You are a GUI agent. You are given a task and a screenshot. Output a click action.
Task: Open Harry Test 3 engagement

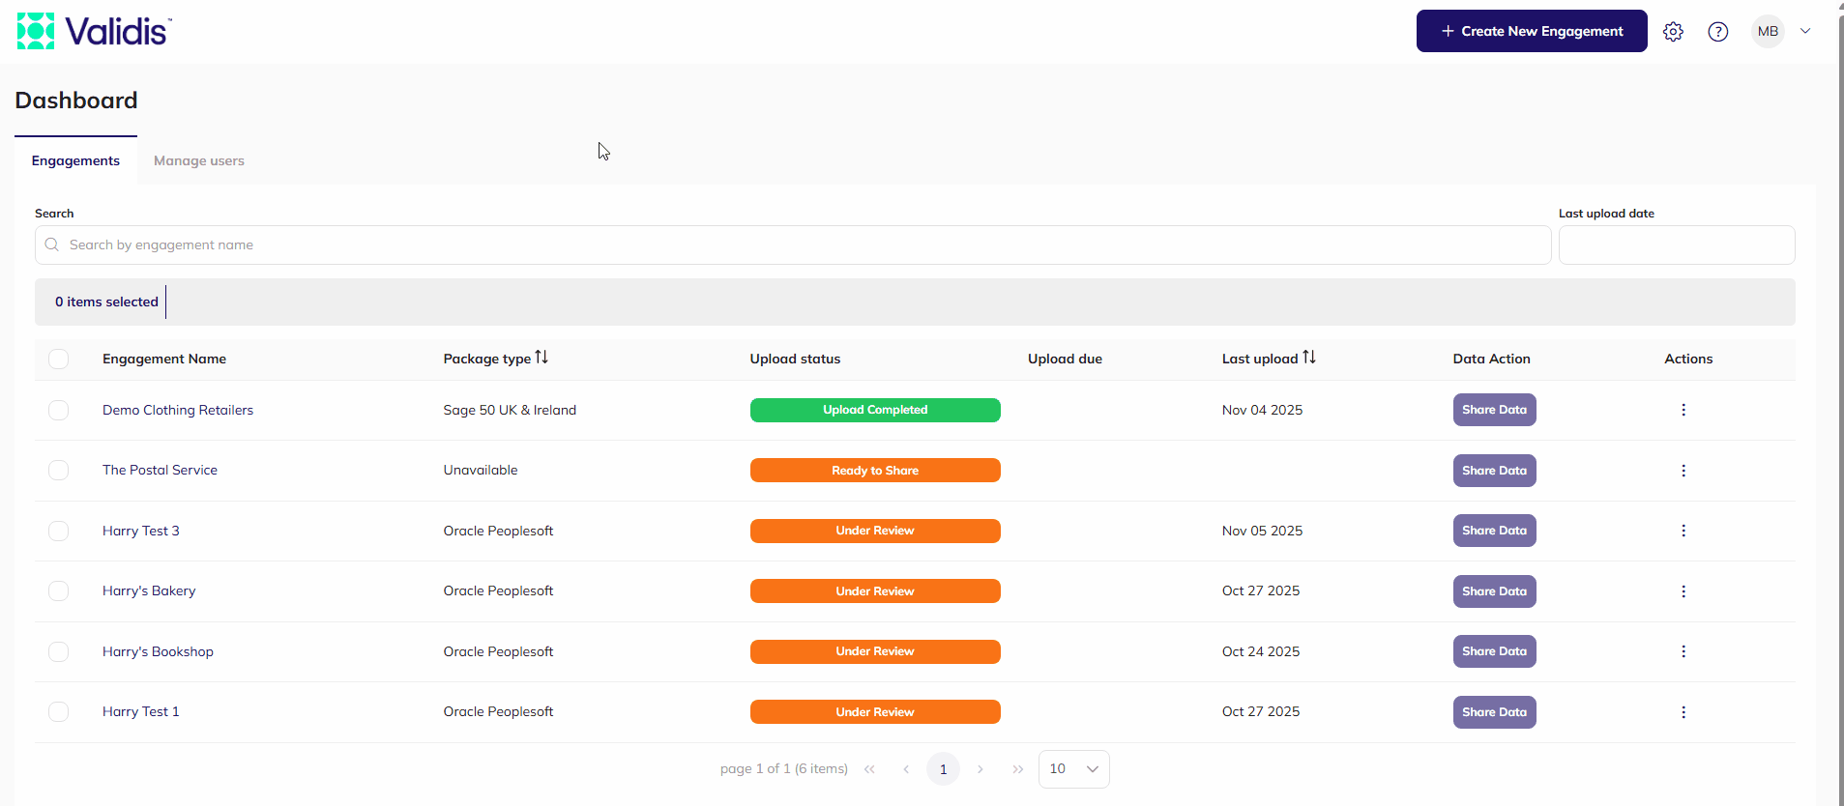(x=141, y=531)
